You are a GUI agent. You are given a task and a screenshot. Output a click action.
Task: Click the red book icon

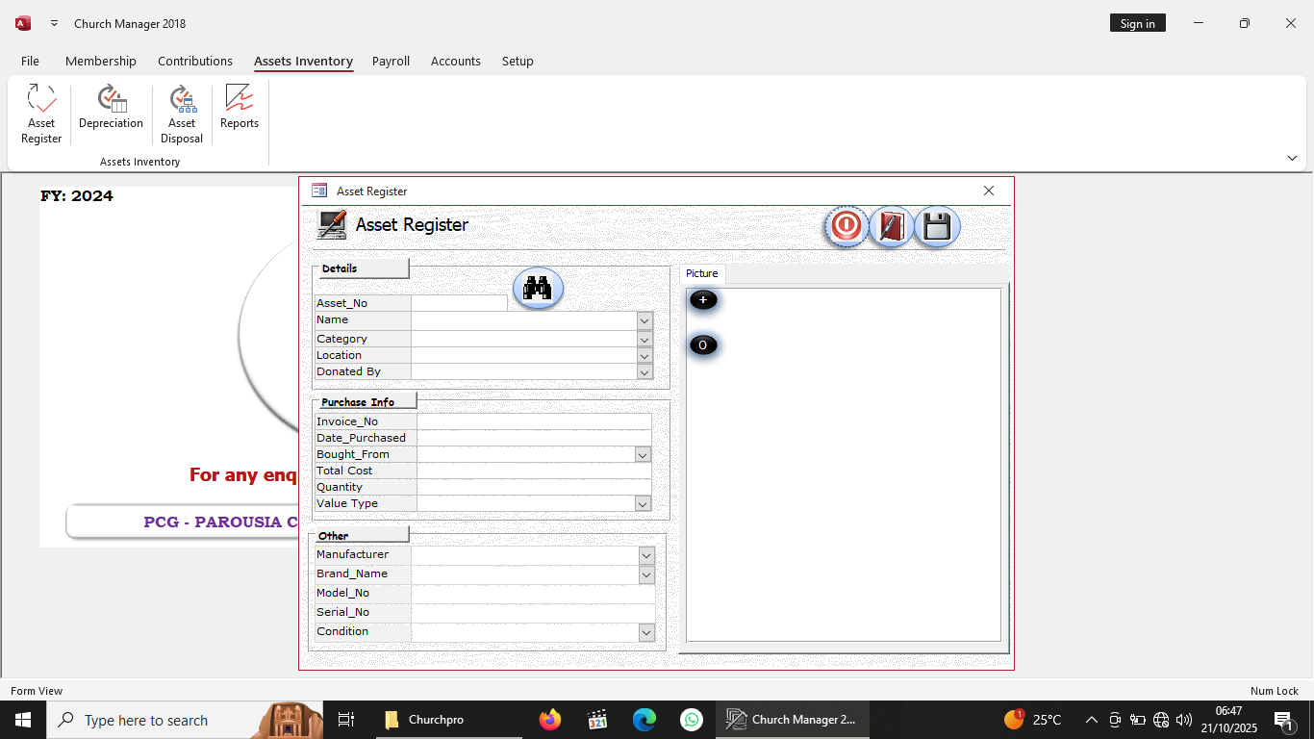(x=891, y=226)
